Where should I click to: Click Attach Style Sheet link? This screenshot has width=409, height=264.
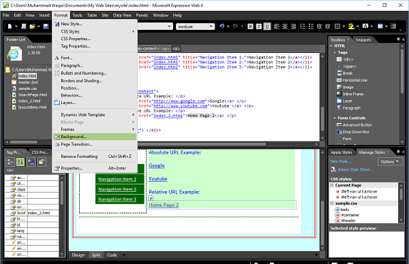tap(356, 169)
